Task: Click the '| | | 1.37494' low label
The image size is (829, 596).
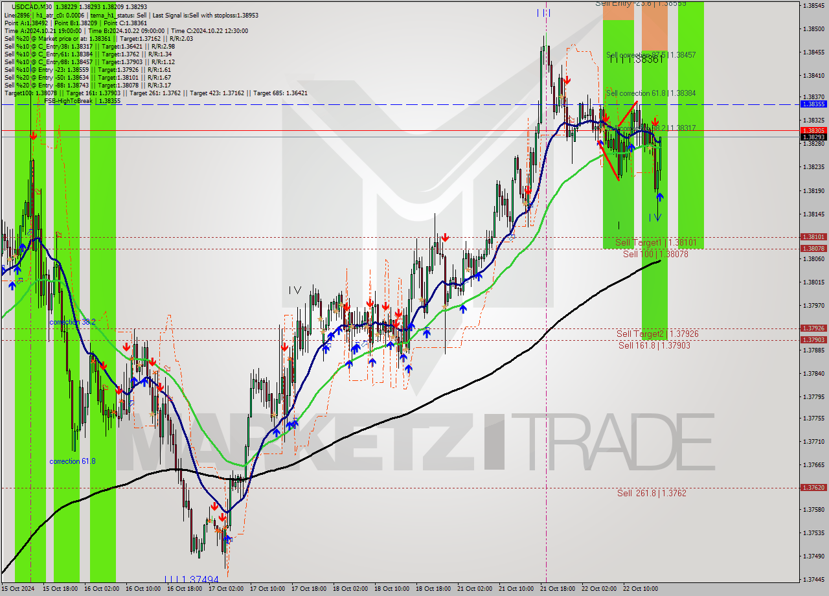Action: 191,579
